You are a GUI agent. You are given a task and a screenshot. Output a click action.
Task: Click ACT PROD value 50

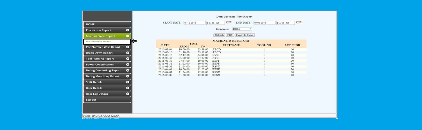coord(292,64)
